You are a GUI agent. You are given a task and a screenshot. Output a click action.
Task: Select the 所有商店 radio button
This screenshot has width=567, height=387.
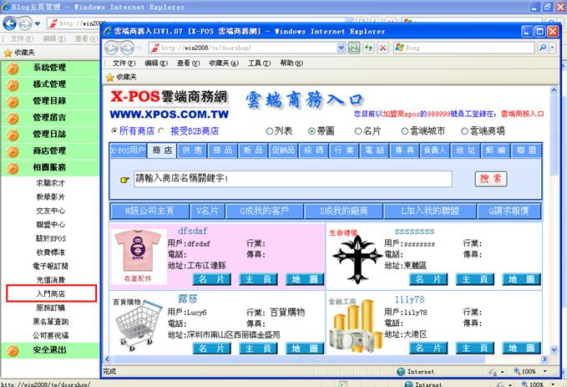[x=114, y=131]
